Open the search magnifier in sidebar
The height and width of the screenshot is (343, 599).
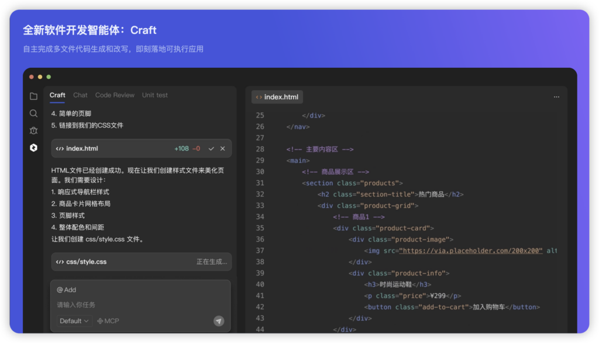[x=33, y=113]
